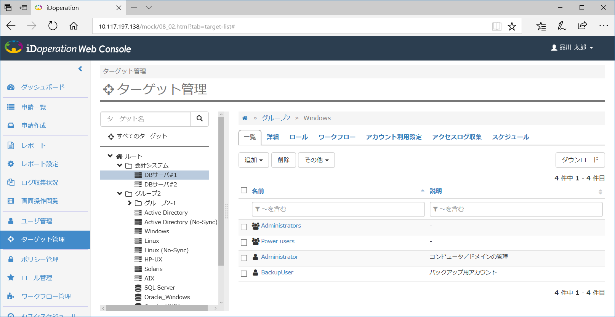Click the ワークフロー管理 puzzle icon
The width and height of the screenshot is (615, 317).
click(11, 296)
